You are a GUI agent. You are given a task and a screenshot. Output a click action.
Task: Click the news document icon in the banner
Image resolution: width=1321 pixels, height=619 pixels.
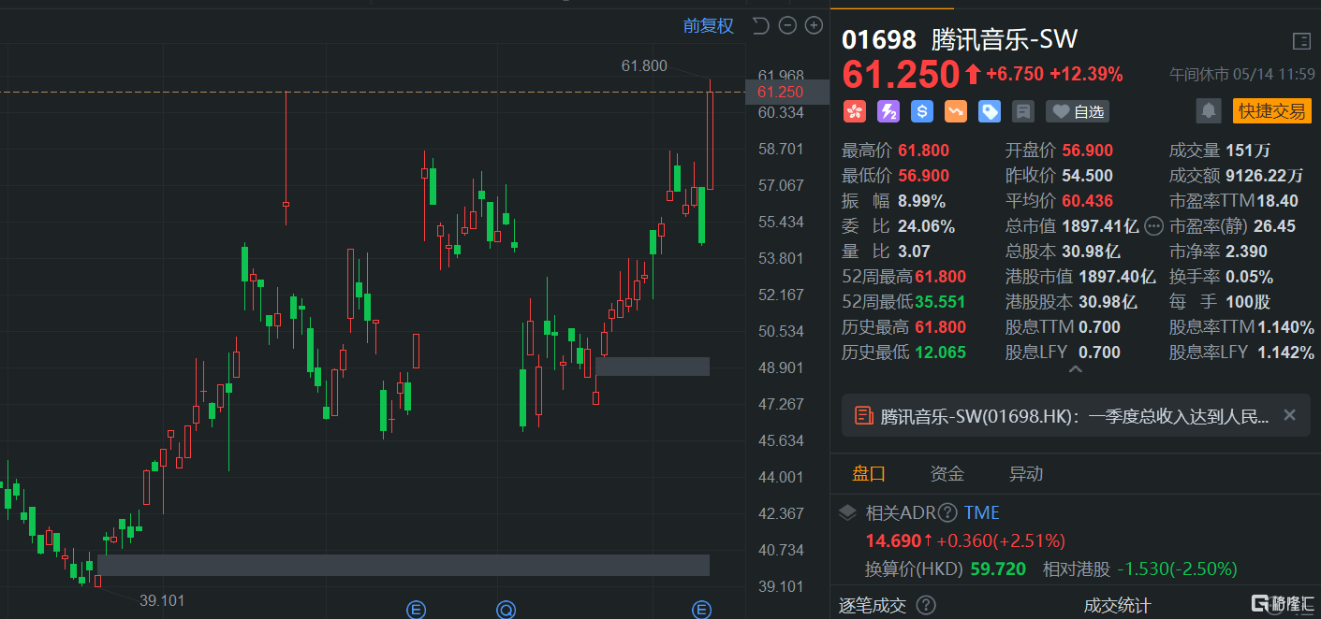pyautogui.click(x=863, y=416)
